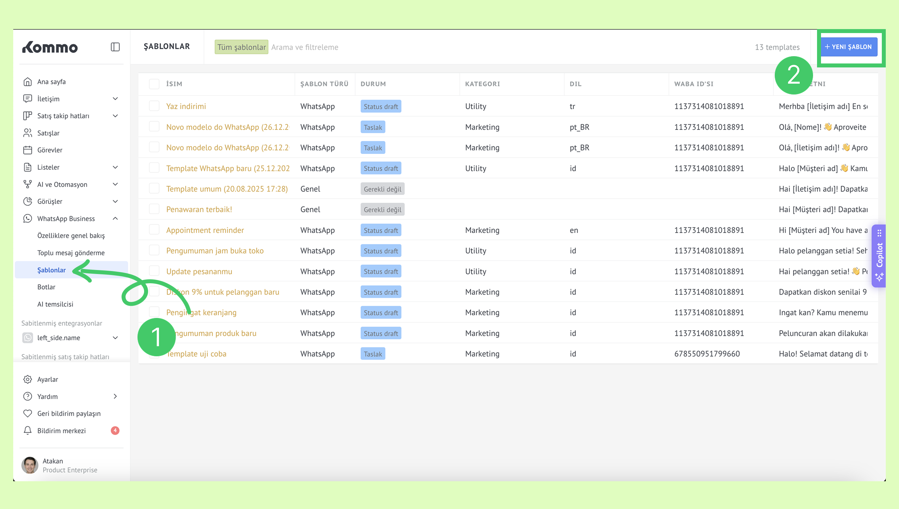Click the Görevler calendar icon
The image size is (899, 509).
[x=28, y=150]
